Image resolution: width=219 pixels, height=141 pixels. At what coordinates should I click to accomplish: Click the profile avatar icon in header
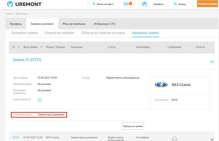click(144, 4)
